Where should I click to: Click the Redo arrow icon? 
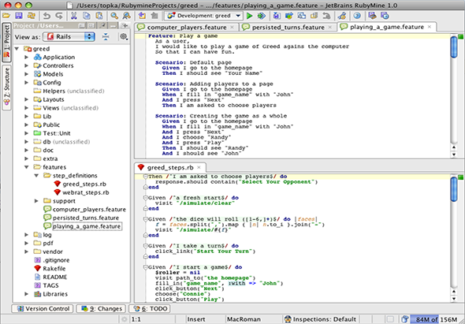(x=59, y=16)
